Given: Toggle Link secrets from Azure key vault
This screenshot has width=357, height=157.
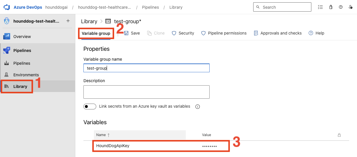Looking at the screenshot, I should pyautogui.click(x=90, y=107).
